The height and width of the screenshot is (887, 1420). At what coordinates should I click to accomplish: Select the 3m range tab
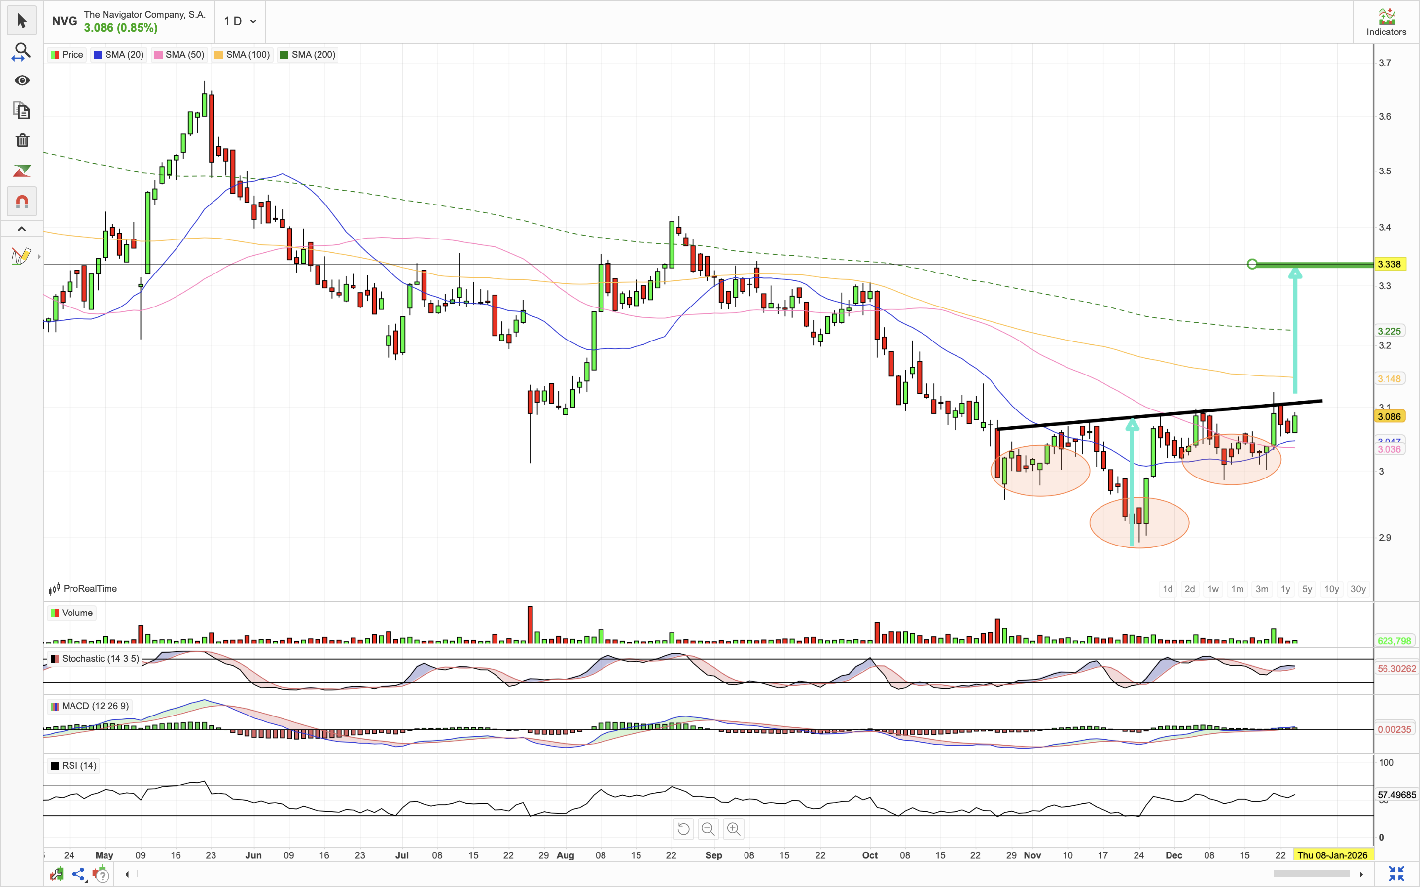click(x=1262, y=589)
